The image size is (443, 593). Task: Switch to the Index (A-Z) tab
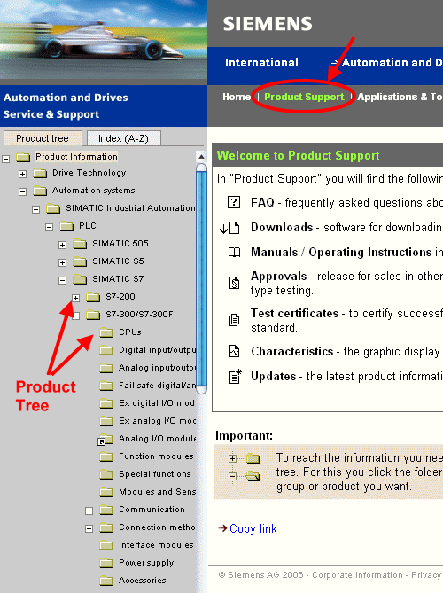[x=124, y=138]
